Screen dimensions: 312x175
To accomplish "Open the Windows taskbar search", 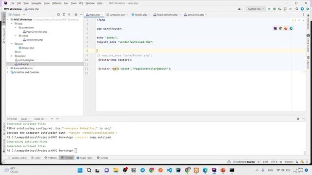I will (89, 170).
